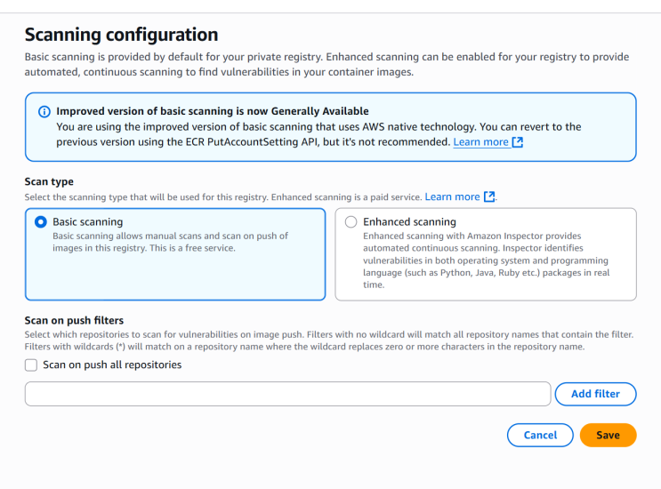Click the Scan on push filters heading
This screenshot has height=489, width=661.
point(74,321)
